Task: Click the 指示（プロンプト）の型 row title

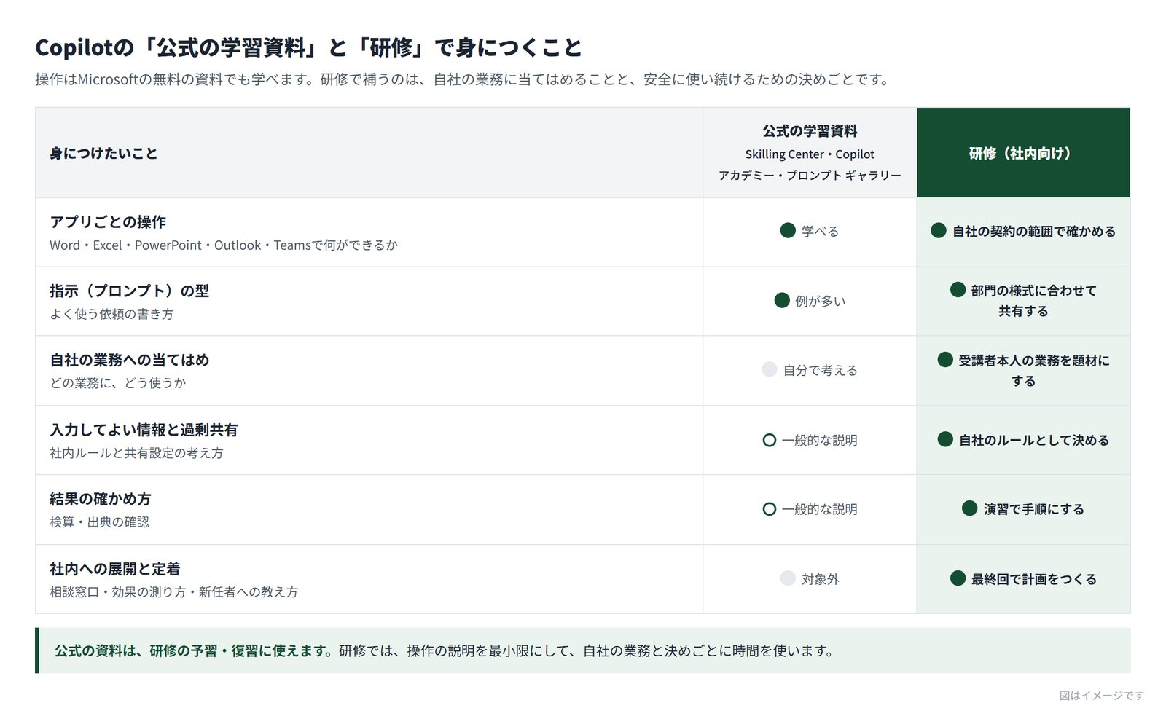Action: pyautogui.click(x=129, y=291)
